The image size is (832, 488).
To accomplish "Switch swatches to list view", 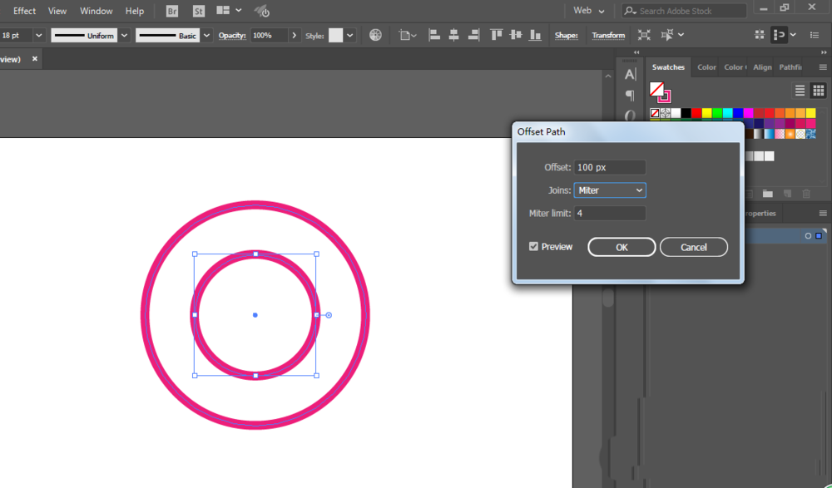I will tap(800, 91).
